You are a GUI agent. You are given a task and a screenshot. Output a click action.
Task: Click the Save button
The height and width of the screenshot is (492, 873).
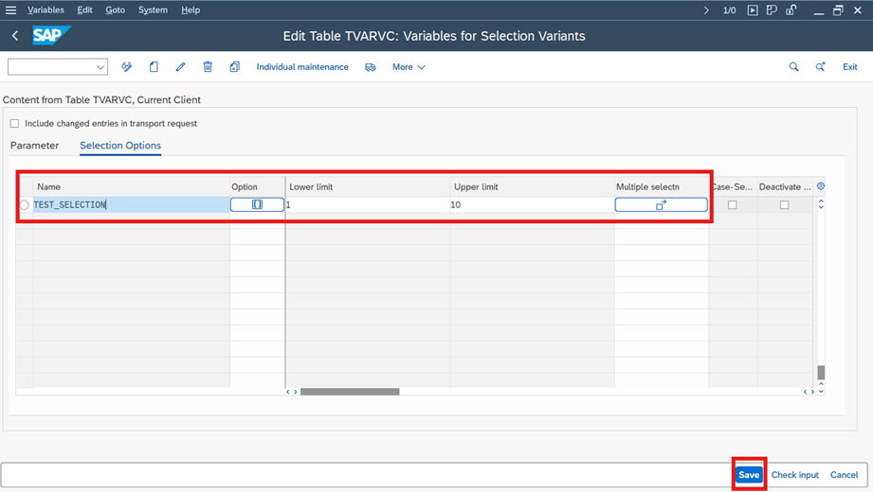click(x=749, y=475)
